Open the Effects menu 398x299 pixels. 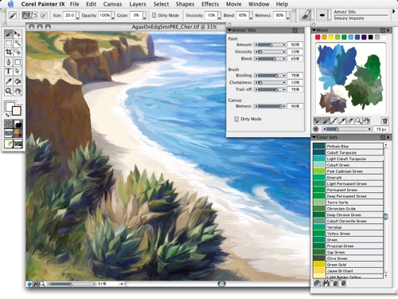tap(210, 4)
